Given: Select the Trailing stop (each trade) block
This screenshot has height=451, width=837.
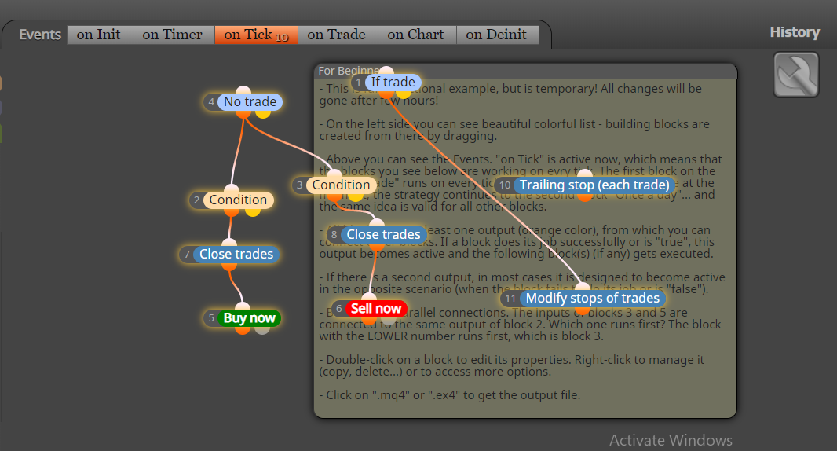Looking at the screenshot, I should coord(594,185).
